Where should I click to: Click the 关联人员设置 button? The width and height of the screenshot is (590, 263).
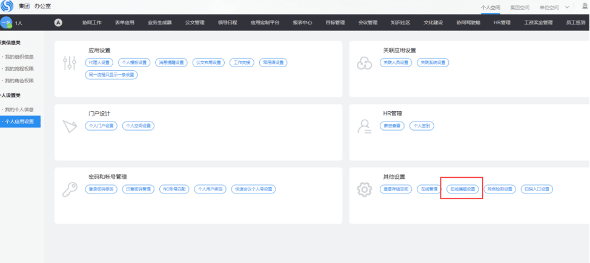pos(396,63)
